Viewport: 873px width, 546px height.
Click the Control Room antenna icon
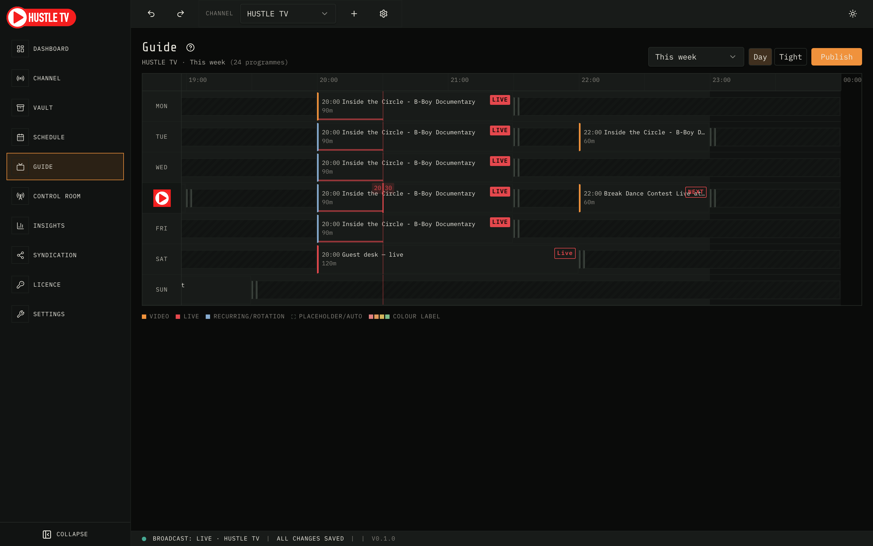20,196
